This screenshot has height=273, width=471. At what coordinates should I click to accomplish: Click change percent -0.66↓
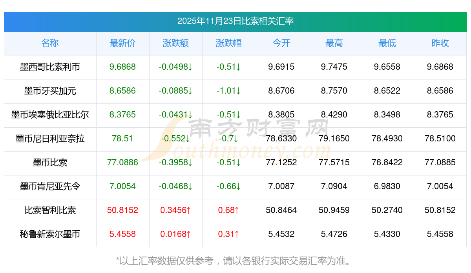229,186
